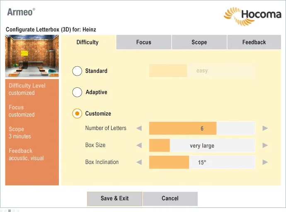
Task: Click the Hocoma logo
Action: (252, 16)
